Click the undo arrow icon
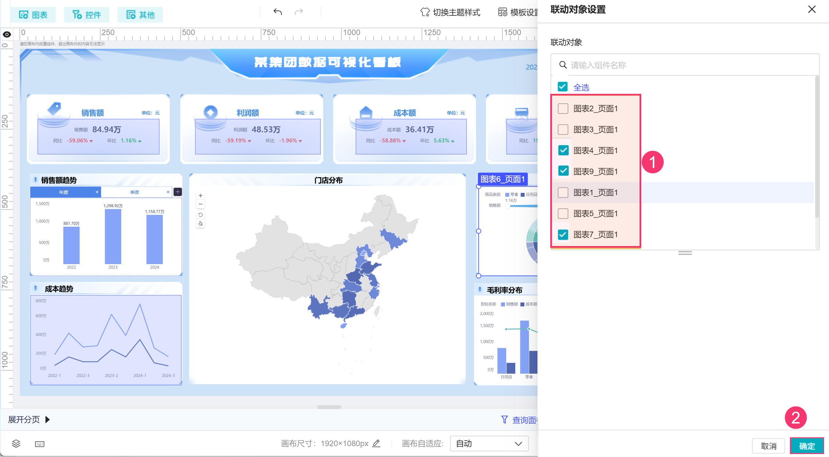Screen dimensions: 829x457 click(x=277, y=12)
